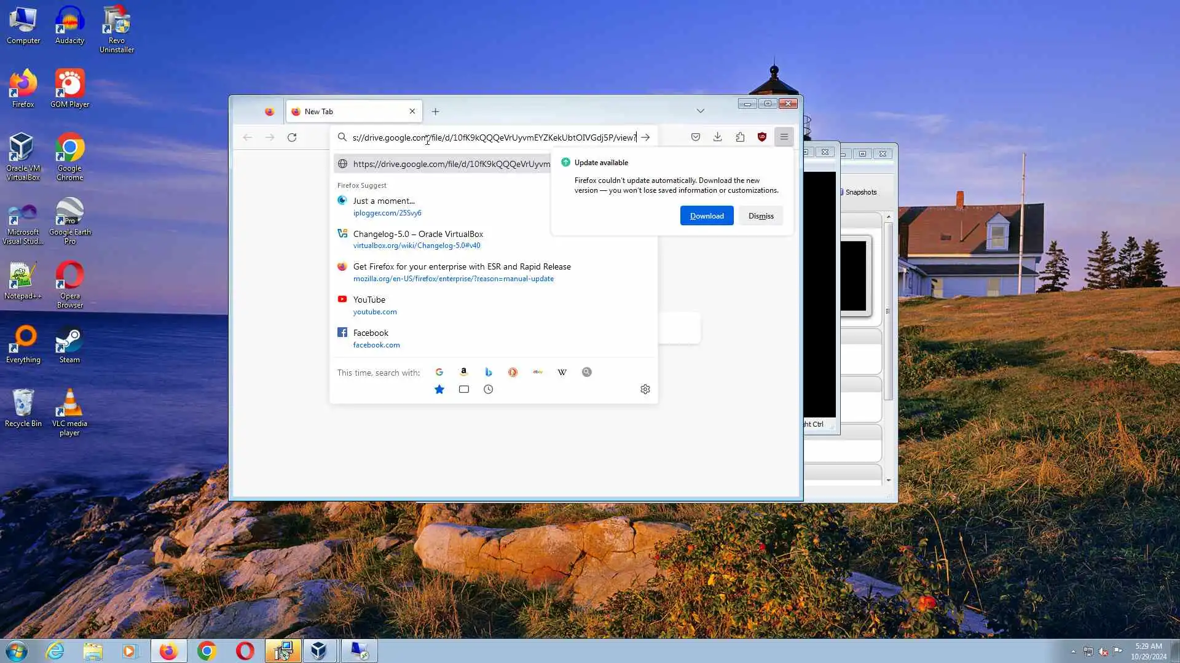Click the uBlock Origin shield icon

[762, 138]
